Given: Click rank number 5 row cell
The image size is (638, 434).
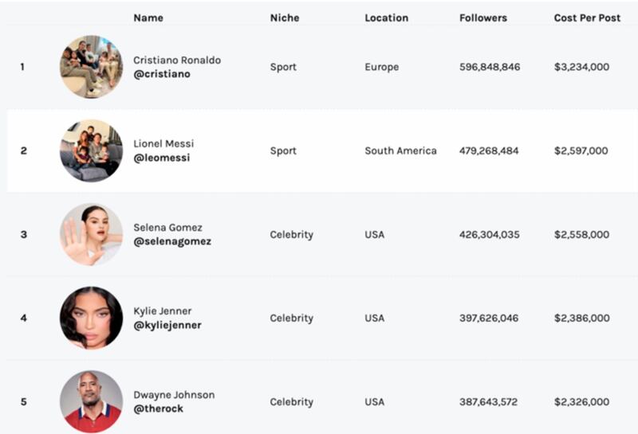Looking at the screenshot, I should click(23, 401).
